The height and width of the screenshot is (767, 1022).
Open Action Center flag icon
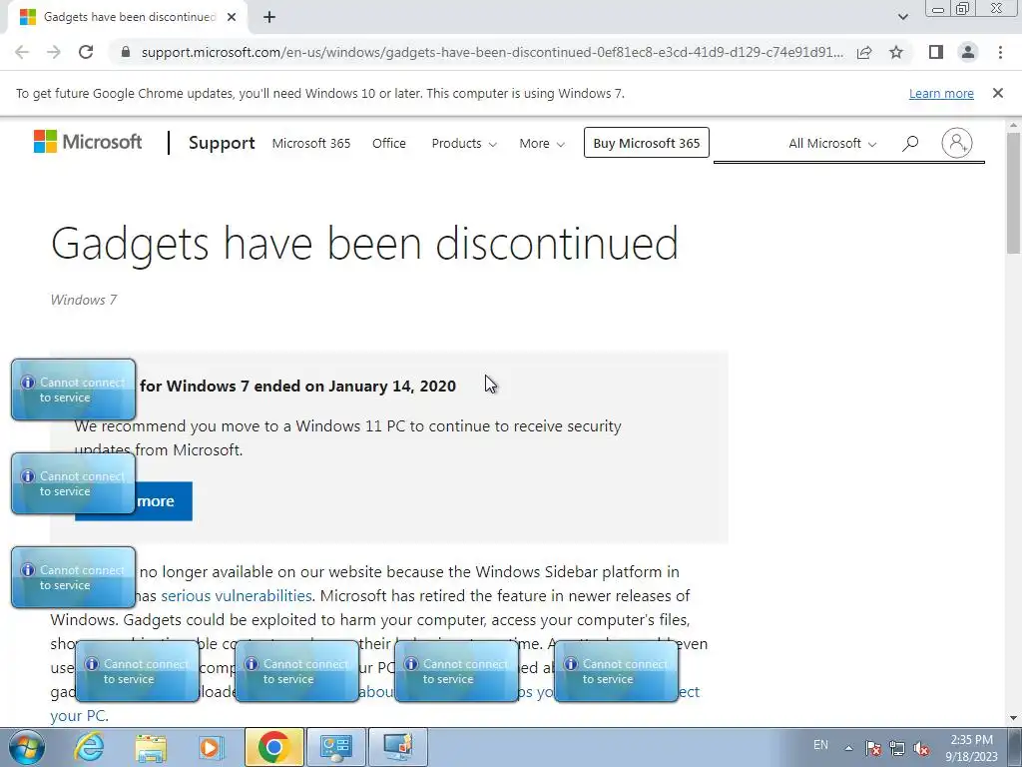(x=873, y=748)
